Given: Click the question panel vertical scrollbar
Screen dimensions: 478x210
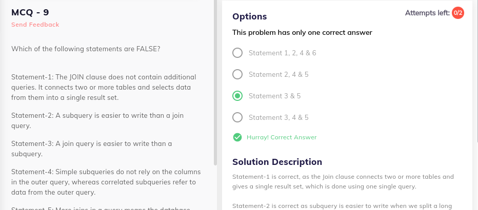Looking at the screenshot, I should [215, 82].
